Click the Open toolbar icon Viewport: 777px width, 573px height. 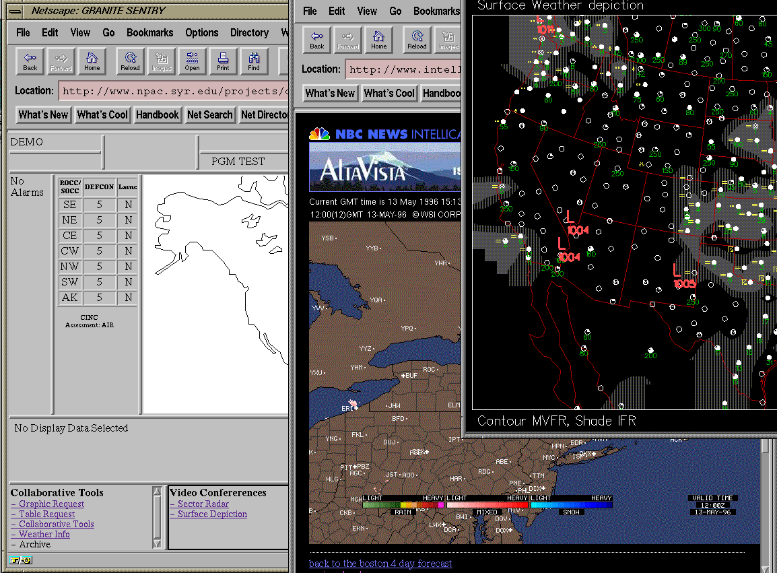(x=193, y=61)
